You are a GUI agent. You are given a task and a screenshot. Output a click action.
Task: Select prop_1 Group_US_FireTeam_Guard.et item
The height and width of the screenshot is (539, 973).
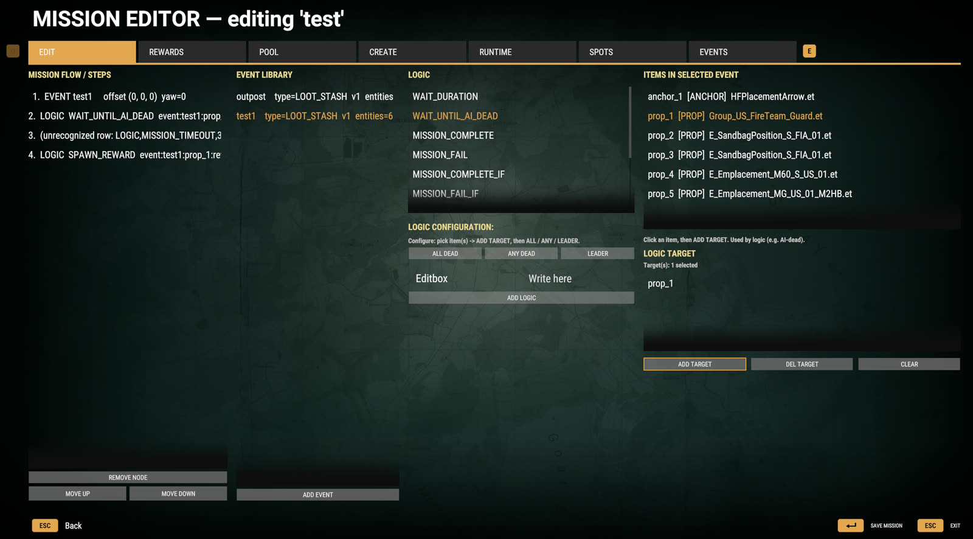click(x=802, y=116)
